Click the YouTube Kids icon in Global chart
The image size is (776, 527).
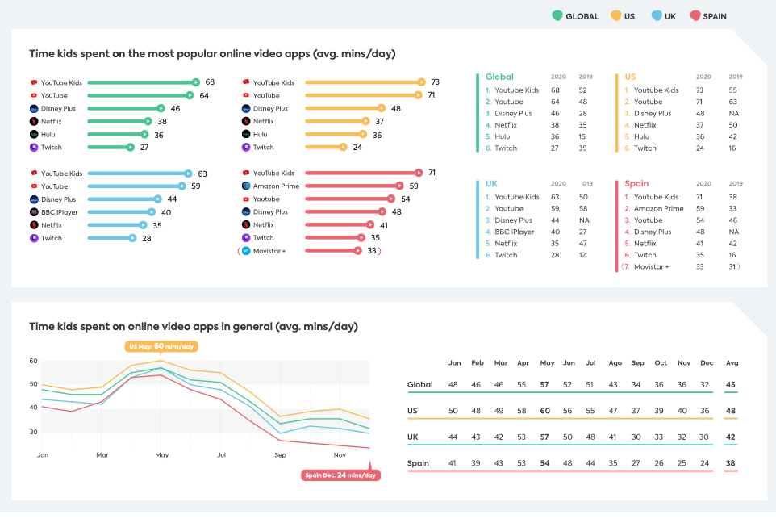(x=33, y=82)
